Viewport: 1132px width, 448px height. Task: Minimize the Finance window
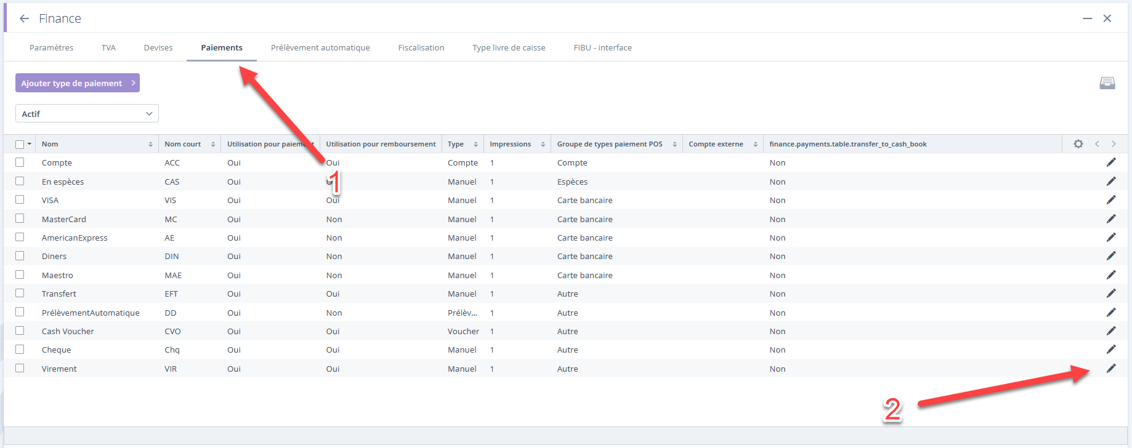1088,18
